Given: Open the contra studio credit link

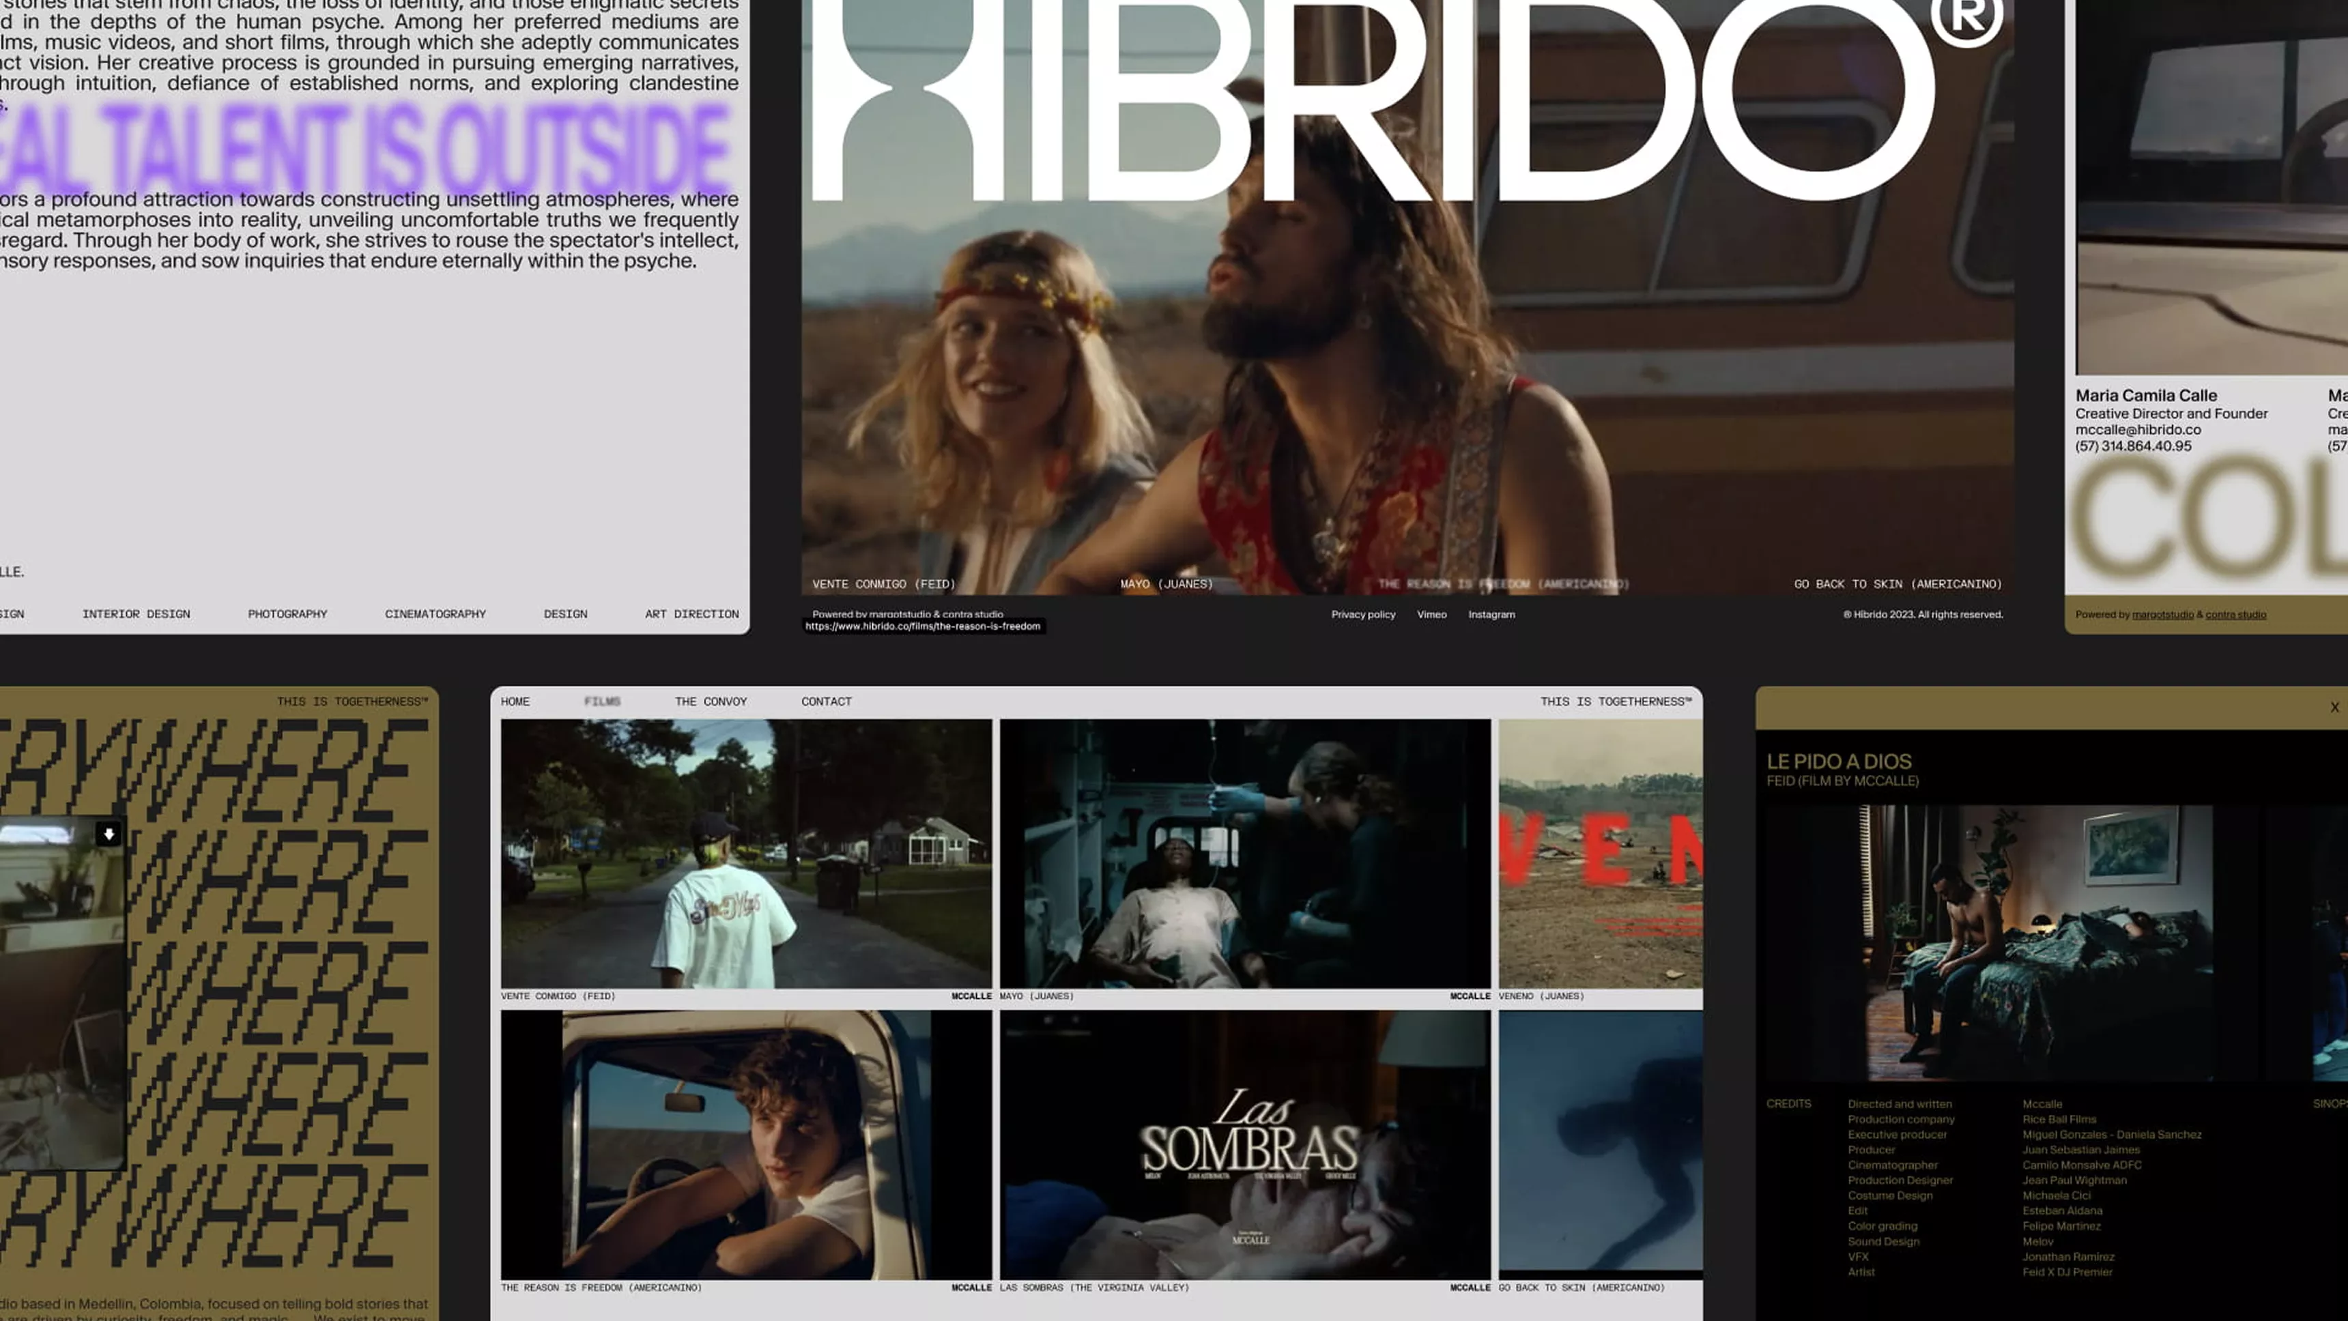Looking at the screenshot, I should [2235, 615].
